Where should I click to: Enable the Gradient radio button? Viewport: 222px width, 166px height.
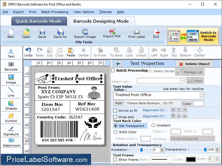click(153, 125)
